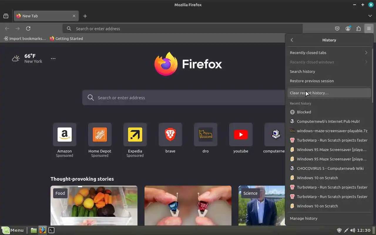Open the Firefox application menu hamburger icon

[x=369, y=28]
